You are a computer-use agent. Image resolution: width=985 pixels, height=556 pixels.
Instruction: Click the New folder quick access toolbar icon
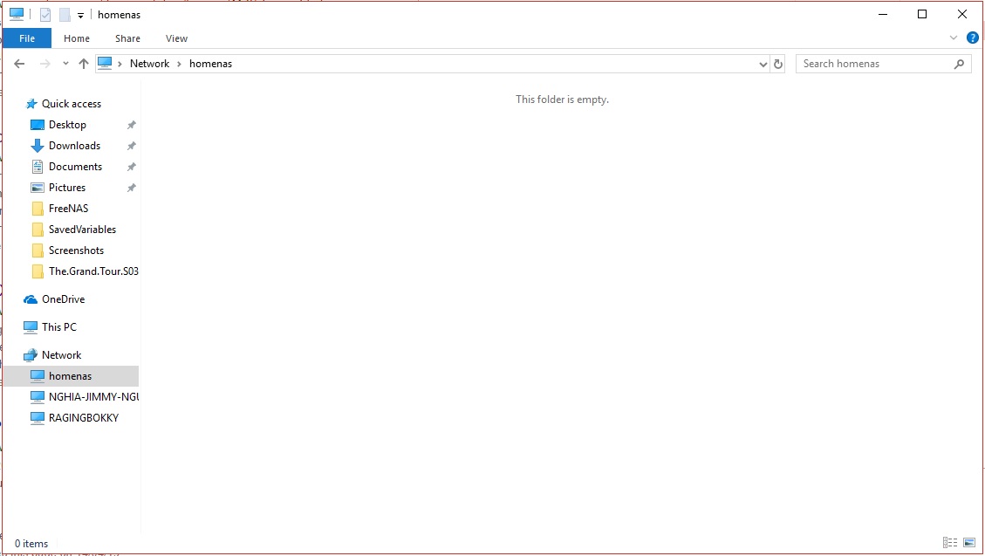tap(65, 15)
